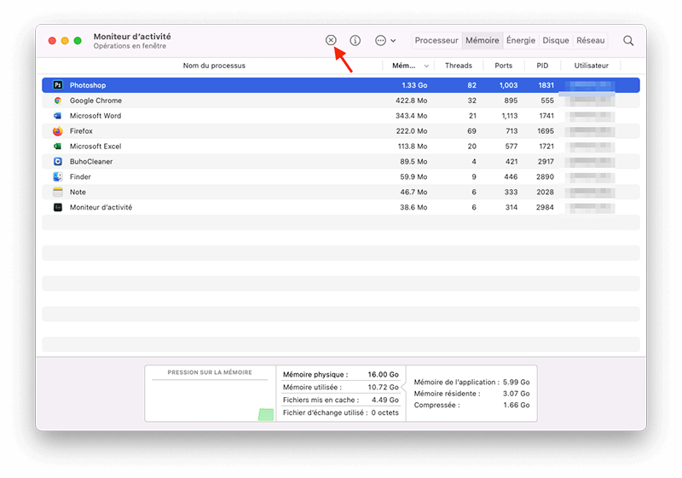Click the Finder icon in process list
This screenshot has height=478, width=682.
click(58, 176)
